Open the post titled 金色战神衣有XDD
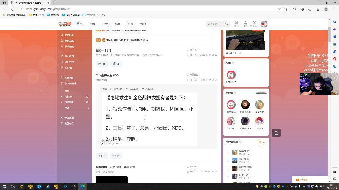The image size is (339, 190). [x=107, y=75]
